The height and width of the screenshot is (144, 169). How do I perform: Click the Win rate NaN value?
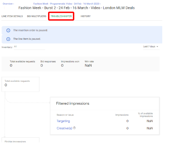click(88, 65)
